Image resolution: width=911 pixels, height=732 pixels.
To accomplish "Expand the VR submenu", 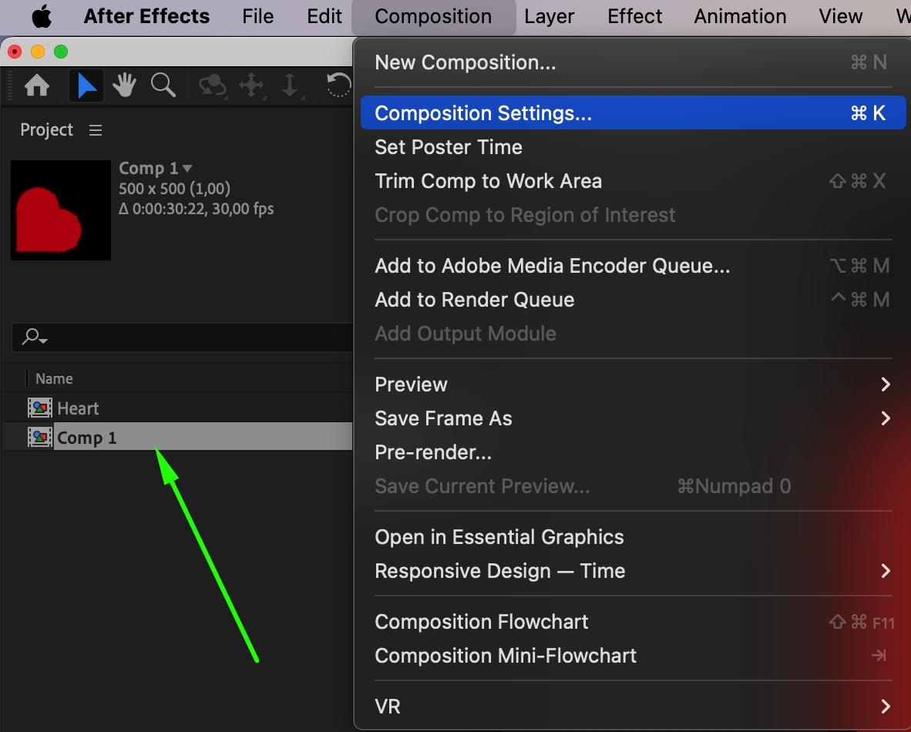I will point(885,707).
